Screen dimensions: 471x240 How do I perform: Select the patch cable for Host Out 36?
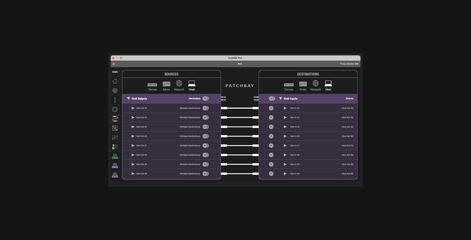point(240,136)
